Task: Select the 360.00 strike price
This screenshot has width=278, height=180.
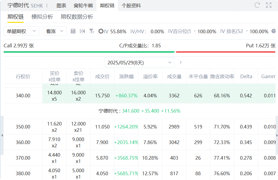Action: (23, 142)
